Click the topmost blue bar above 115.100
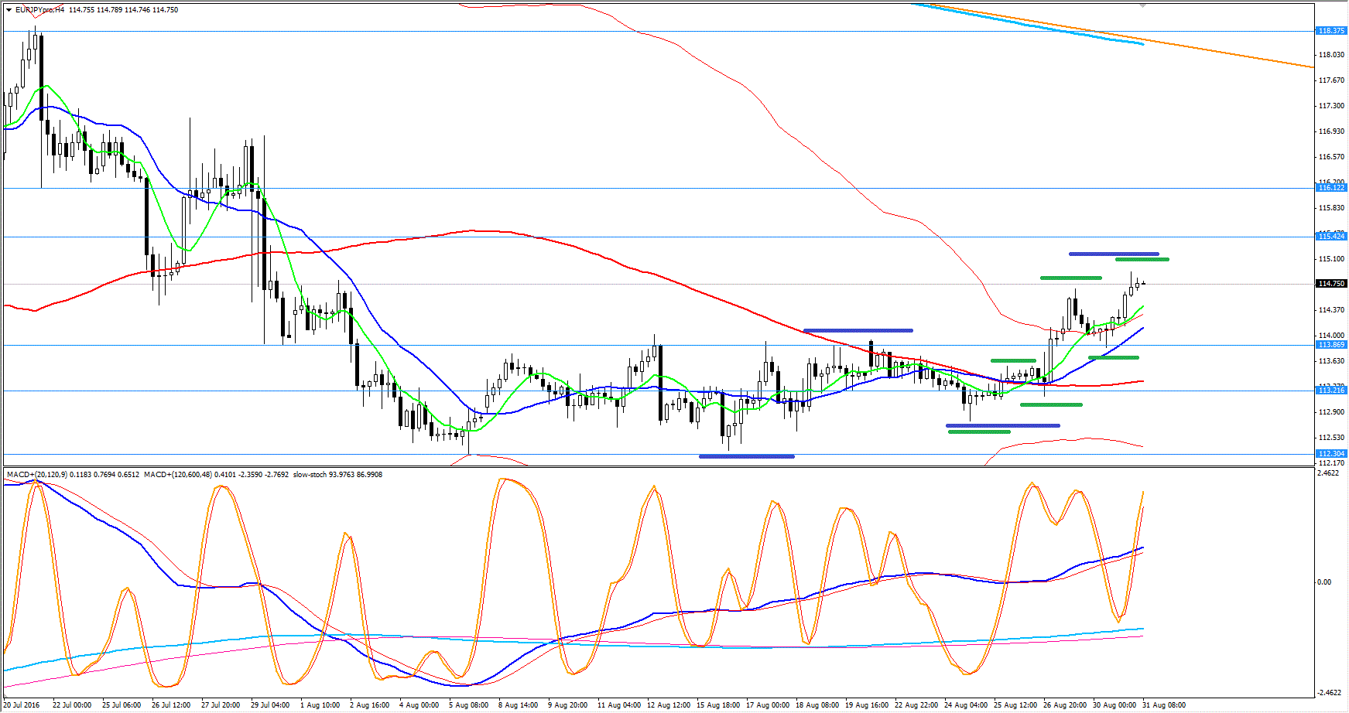This screenshot has height=713, width=1349. coord(1114,254)
